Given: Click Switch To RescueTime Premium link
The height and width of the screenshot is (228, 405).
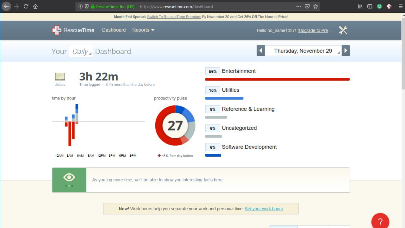Looking at the screenshot, I should pos(174,17).
